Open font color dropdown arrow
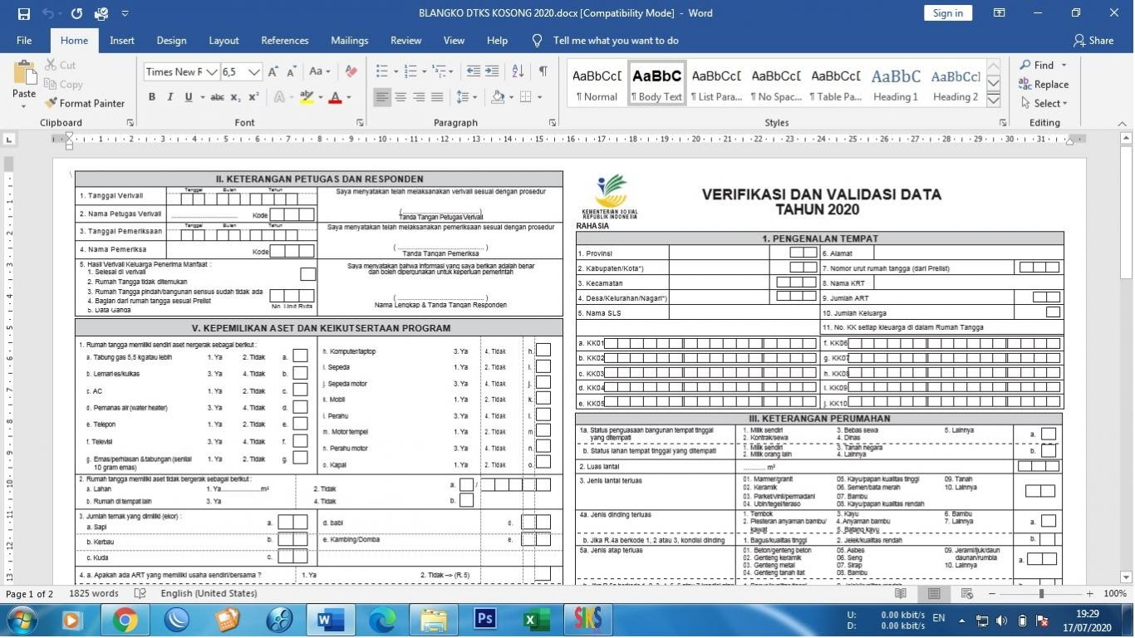 tap(348, 97)
